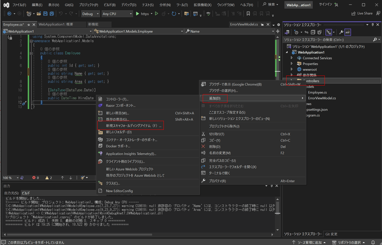Click Collapse All icon in Solution Explorer toolbar
This screenshot has height=245, width=382.
[313, 32]
